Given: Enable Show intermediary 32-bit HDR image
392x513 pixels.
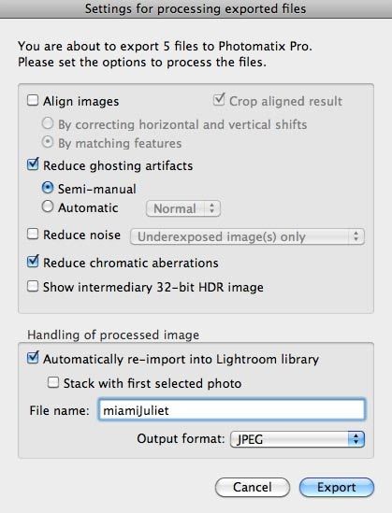Looking at the screenshot, I should (33, 286).
